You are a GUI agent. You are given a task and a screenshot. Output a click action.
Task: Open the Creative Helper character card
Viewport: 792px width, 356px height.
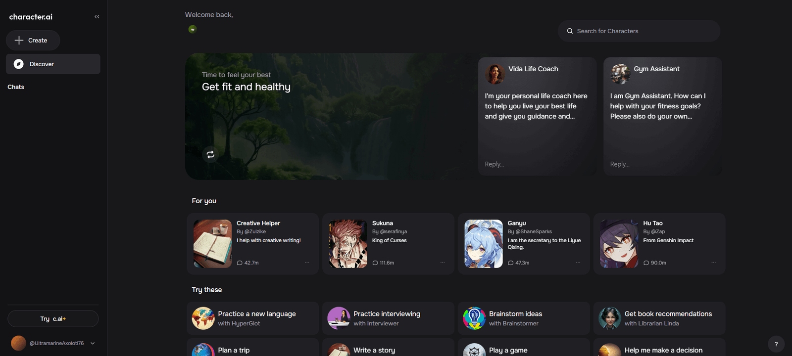[x=252, y=244]
